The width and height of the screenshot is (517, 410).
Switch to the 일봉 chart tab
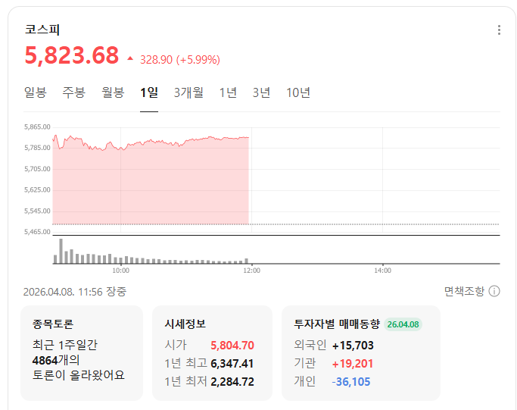35,93
